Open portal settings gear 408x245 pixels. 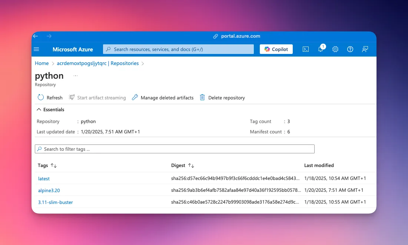point(335,49)
